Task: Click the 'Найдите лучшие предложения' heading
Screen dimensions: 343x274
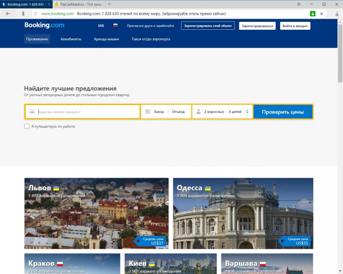Action: pos(70,89)
